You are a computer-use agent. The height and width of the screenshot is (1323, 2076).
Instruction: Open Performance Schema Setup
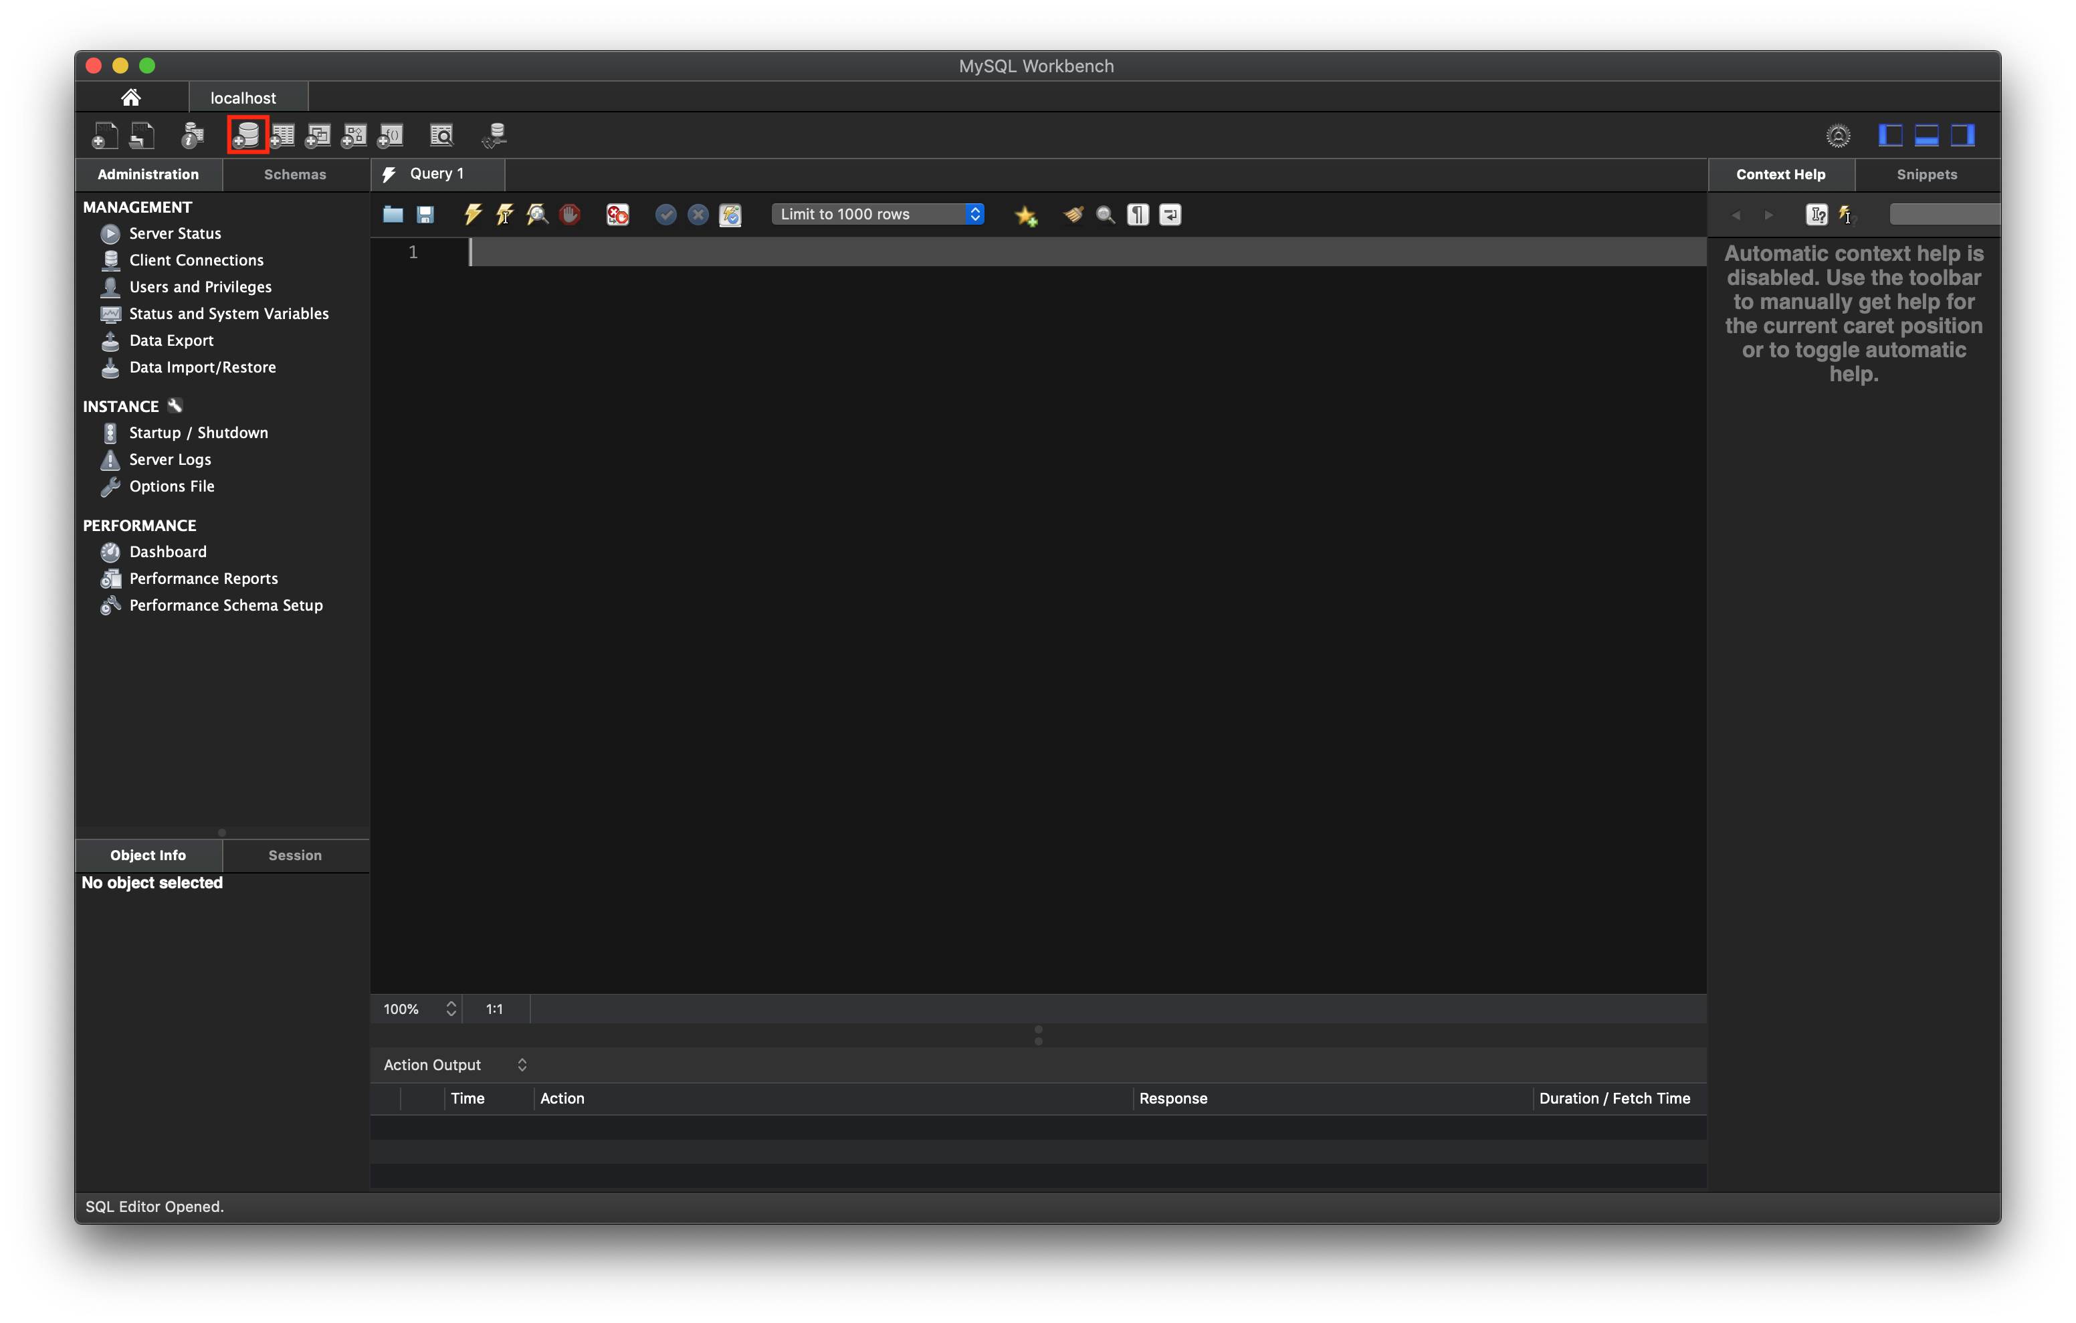pos(226,605)
